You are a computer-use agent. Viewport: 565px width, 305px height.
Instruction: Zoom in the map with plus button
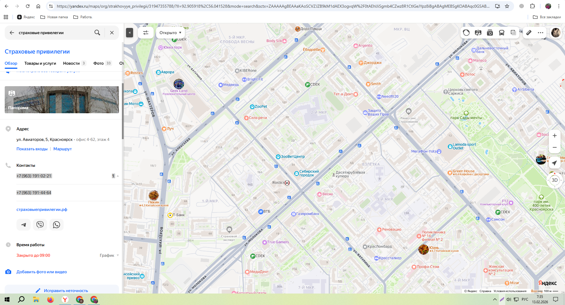pyautogui.click(x=554, y=136)
